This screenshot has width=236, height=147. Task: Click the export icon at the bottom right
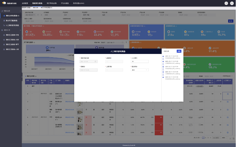pyautogui.click(x=234, y=138)
